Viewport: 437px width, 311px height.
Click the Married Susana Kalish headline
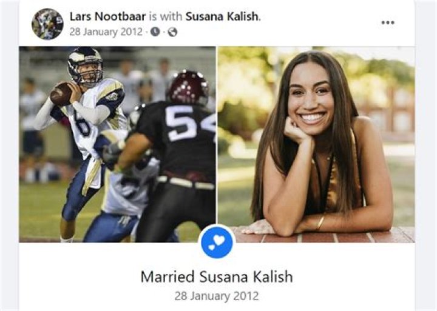point(217,277)
